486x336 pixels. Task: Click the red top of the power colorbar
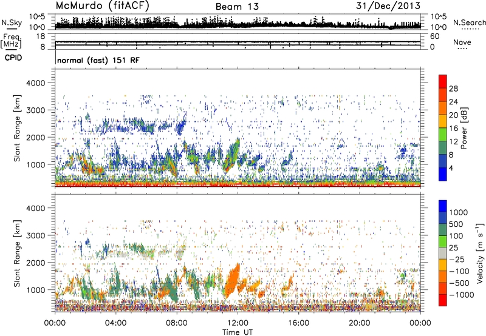[443, 81]
